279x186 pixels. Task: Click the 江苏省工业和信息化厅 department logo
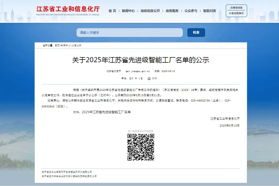coord(68,10)
